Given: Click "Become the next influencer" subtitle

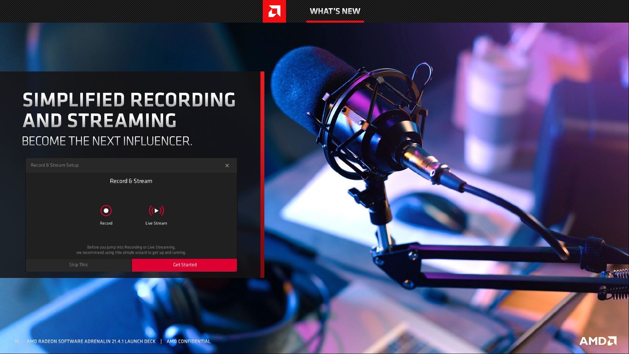Looking at the screenshot, I should (107, 141).
